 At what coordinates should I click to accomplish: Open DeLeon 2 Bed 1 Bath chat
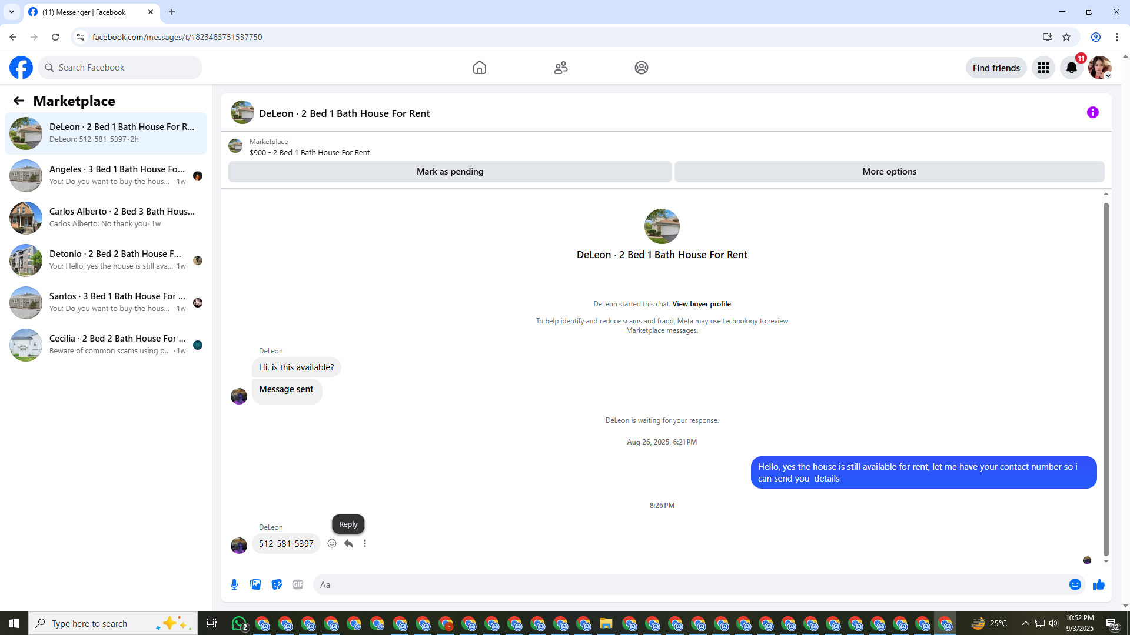[106, 133]
